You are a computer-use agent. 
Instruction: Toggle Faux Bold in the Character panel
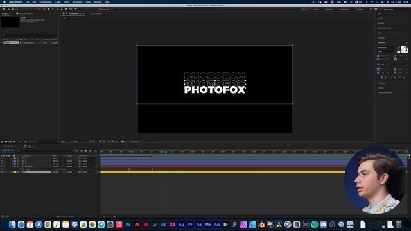tap(381, 78)
